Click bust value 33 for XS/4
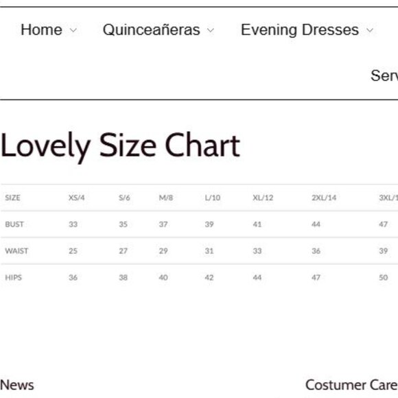This screenshot has width=398, height=398. (x=73, y=224)
